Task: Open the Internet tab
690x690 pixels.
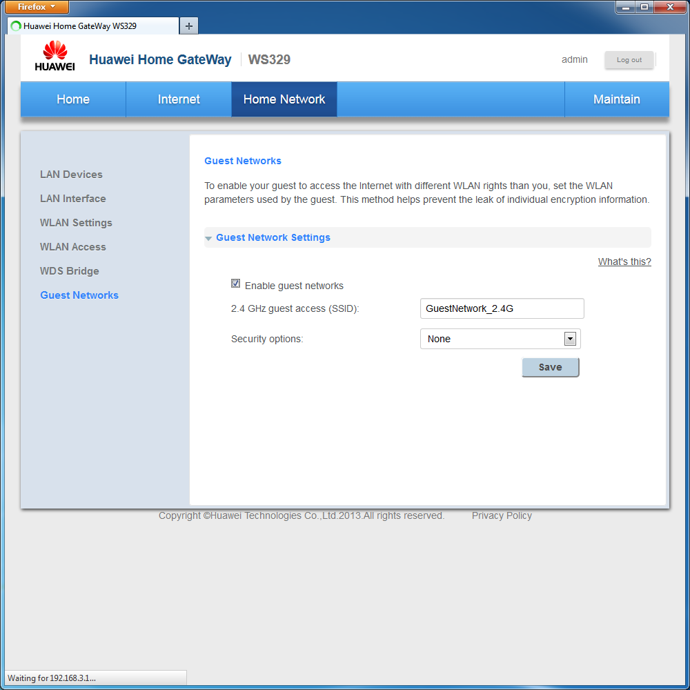Action: [179, 99]
